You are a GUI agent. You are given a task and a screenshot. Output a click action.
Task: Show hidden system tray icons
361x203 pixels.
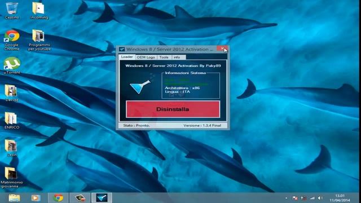287,198
